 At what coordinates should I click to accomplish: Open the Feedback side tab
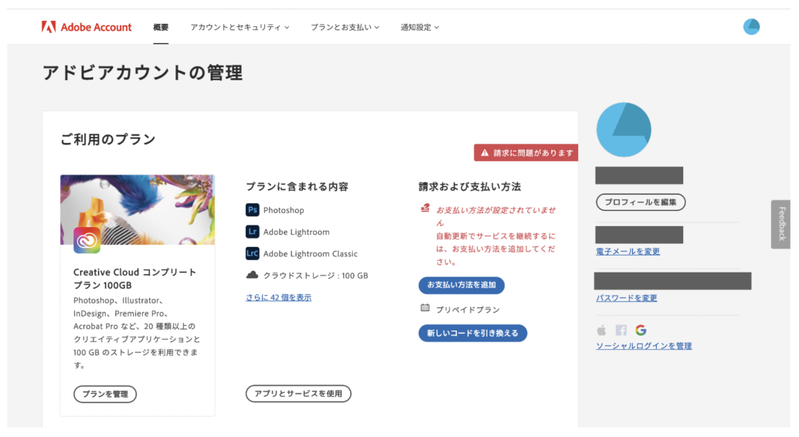[781, 224]
